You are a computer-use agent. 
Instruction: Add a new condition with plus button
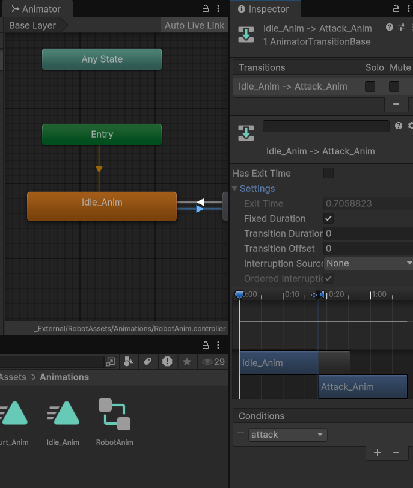(x=378, y=453)
